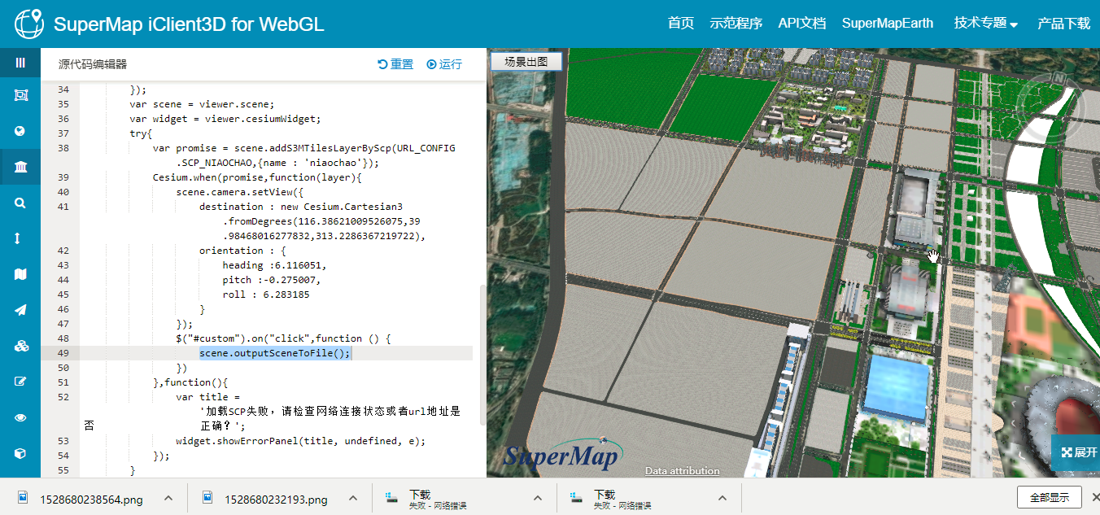Open options arrow for 1528680238564.png download
This screenshot has height=515, width=1100.
click(x=168, y=497)
